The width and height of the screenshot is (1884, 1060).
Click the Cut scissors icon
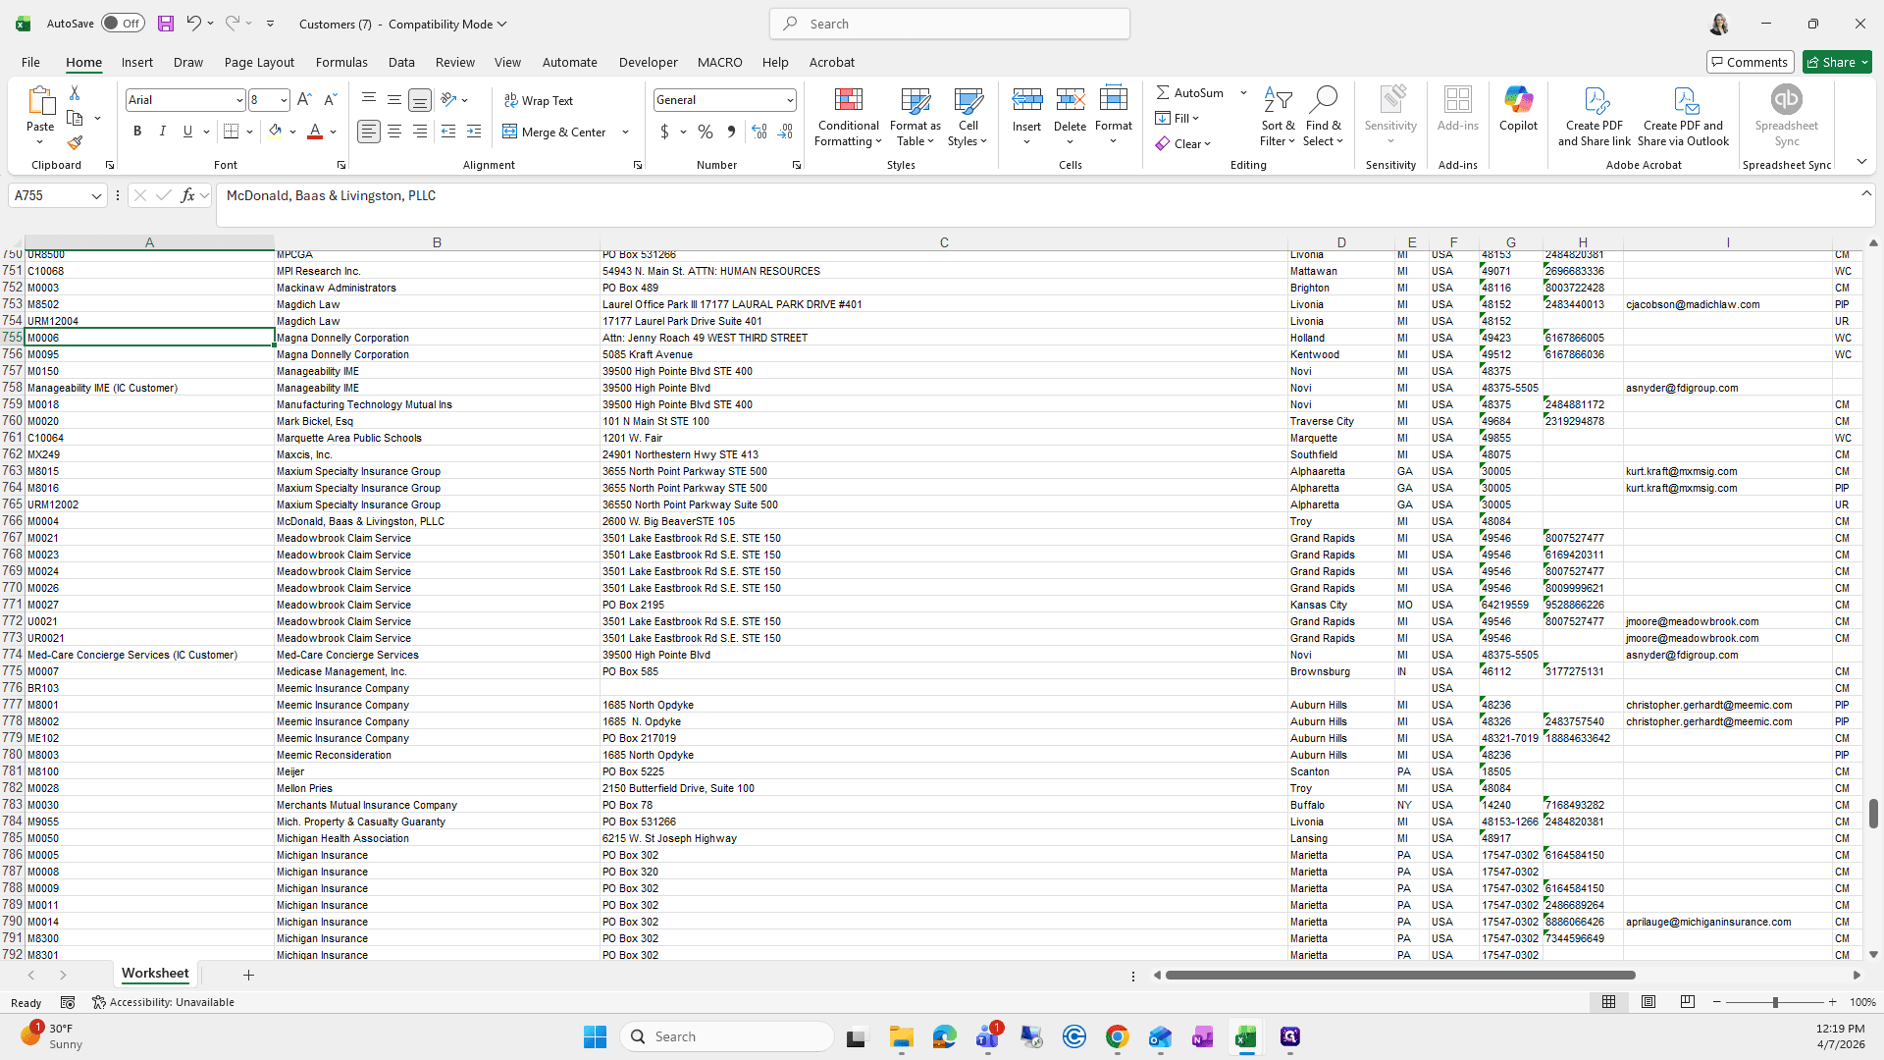[x=75, y=92]
